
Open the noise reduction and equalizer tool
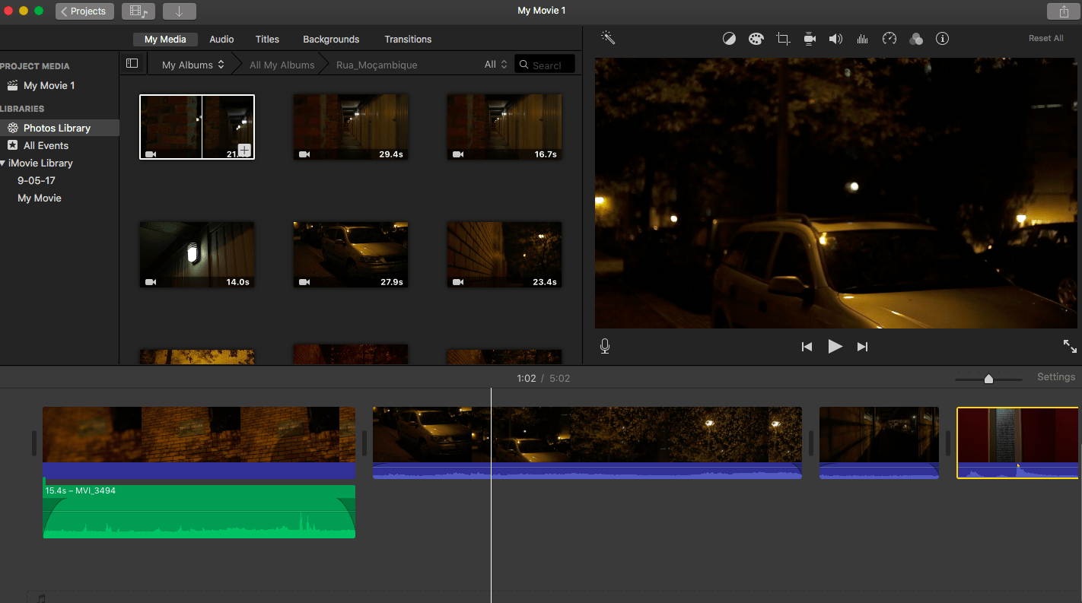click(862, 39)
